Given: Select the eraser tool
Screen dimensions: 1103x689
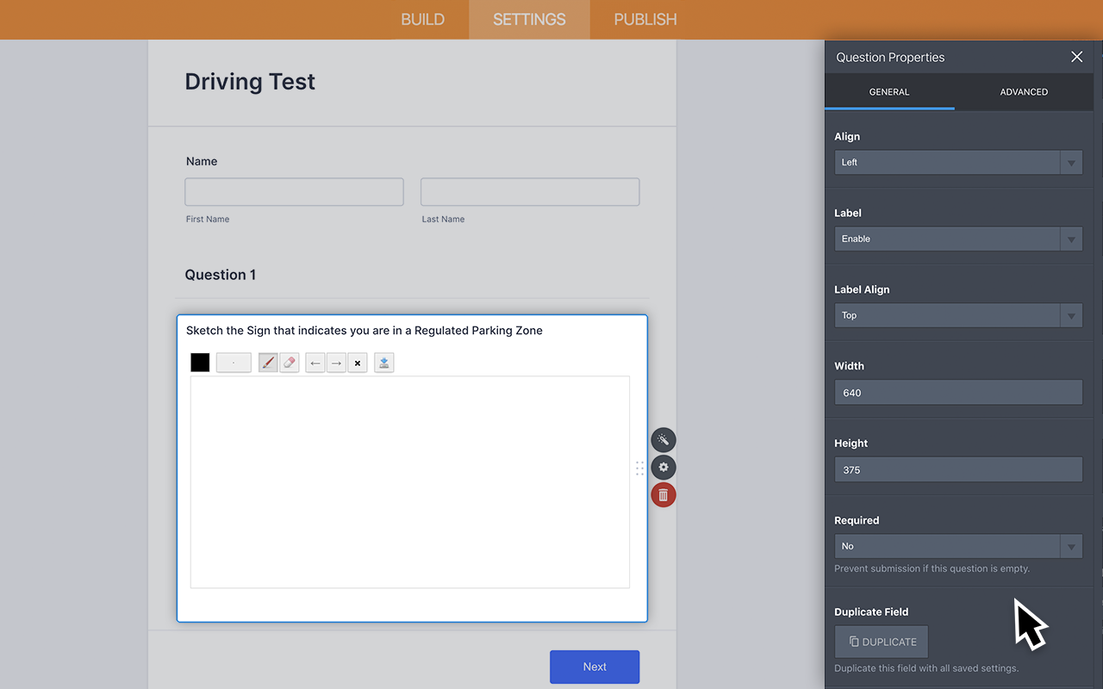Looking at the screenshot, I should (290, 363).
